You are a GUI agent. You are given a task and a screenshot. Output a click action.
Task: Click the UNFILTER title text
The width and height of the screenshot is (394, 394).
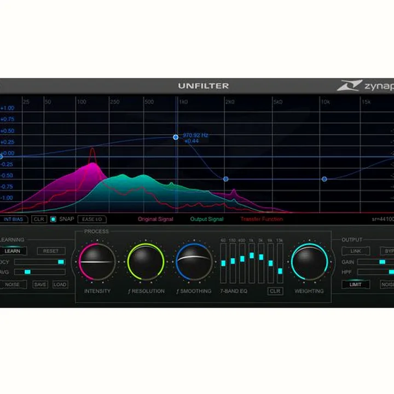[x=204, y=86]
